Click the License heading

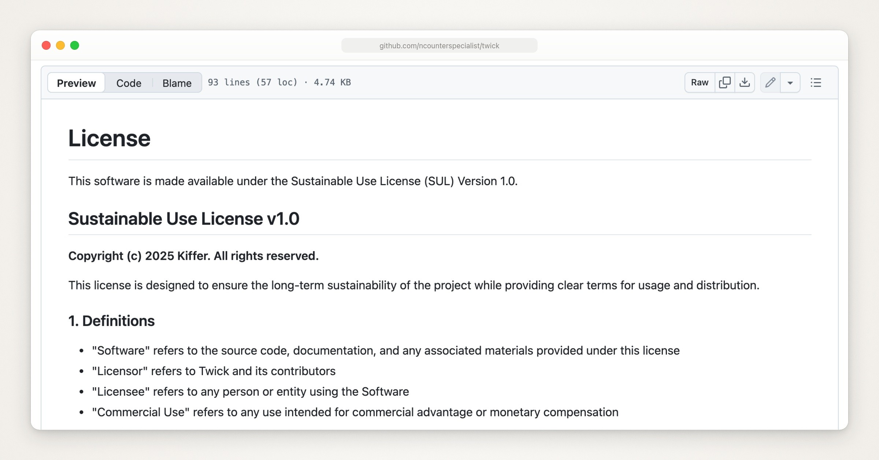coord(109,138)
